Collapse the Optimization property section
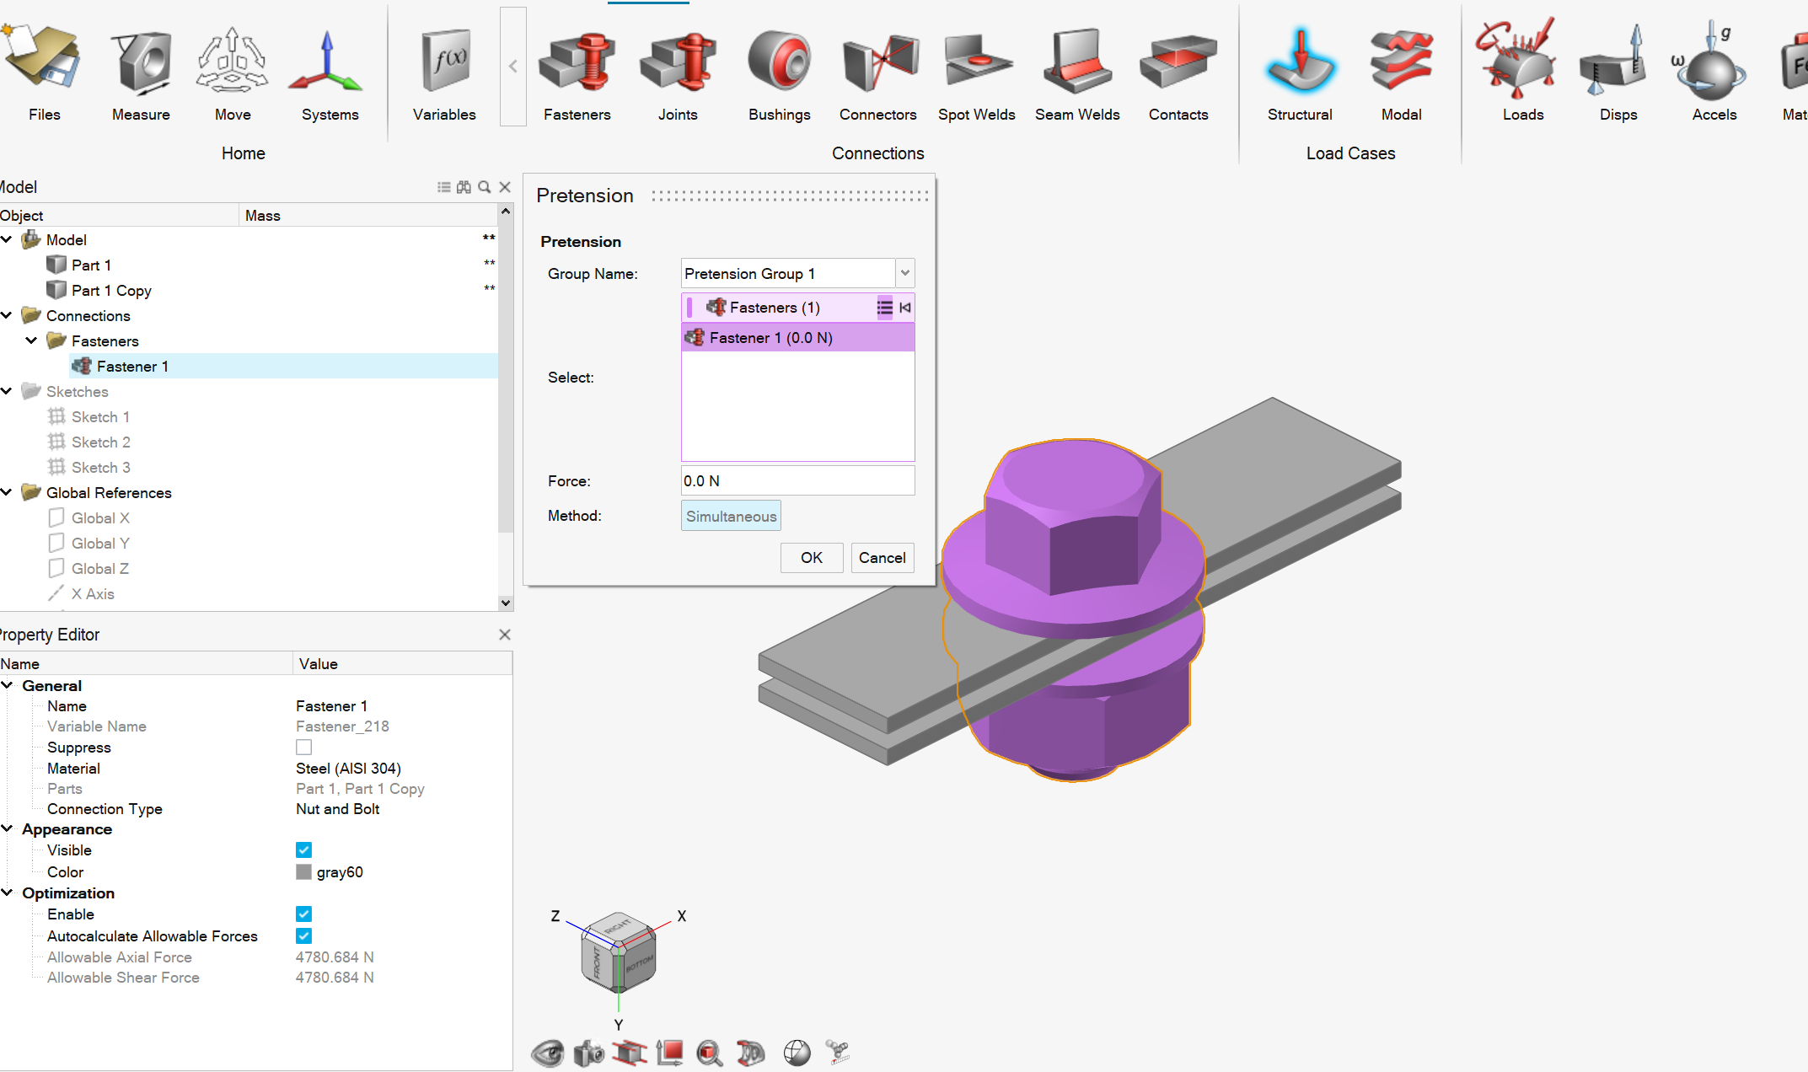1808x1072 pixels. (7, 893)
